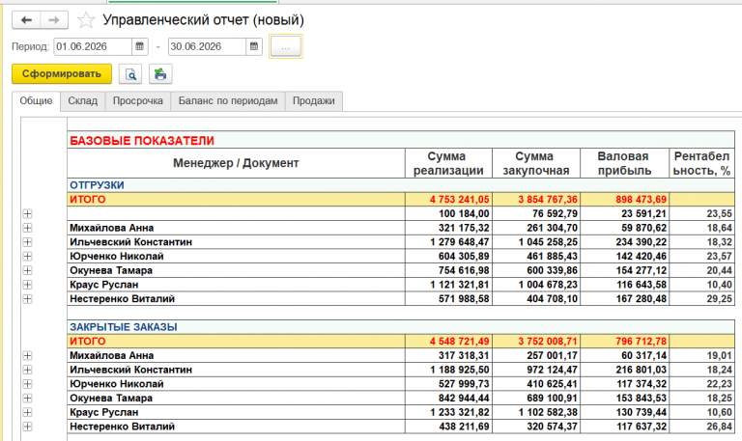Select the БАЗОВЫЕ ПОКАЗАТЕЛИ heading

pos(142,140)
